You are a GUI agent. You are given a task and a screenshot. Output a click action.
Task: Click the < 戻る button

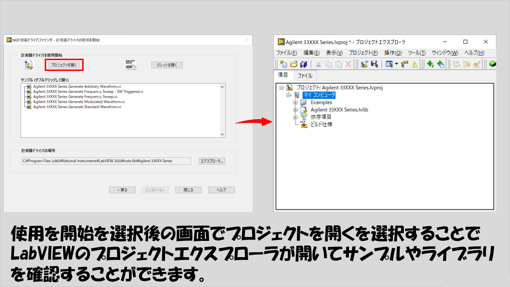[122, 190]
